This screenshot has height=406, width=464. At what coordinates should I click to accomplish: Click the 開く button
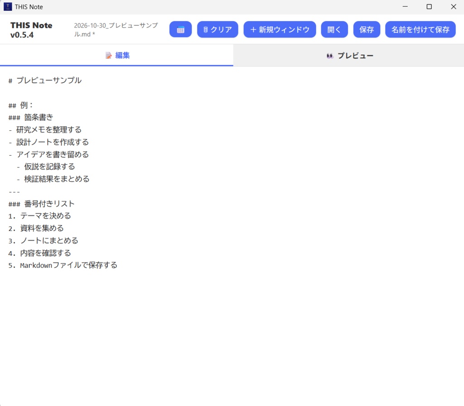click(x=334, y=29)
